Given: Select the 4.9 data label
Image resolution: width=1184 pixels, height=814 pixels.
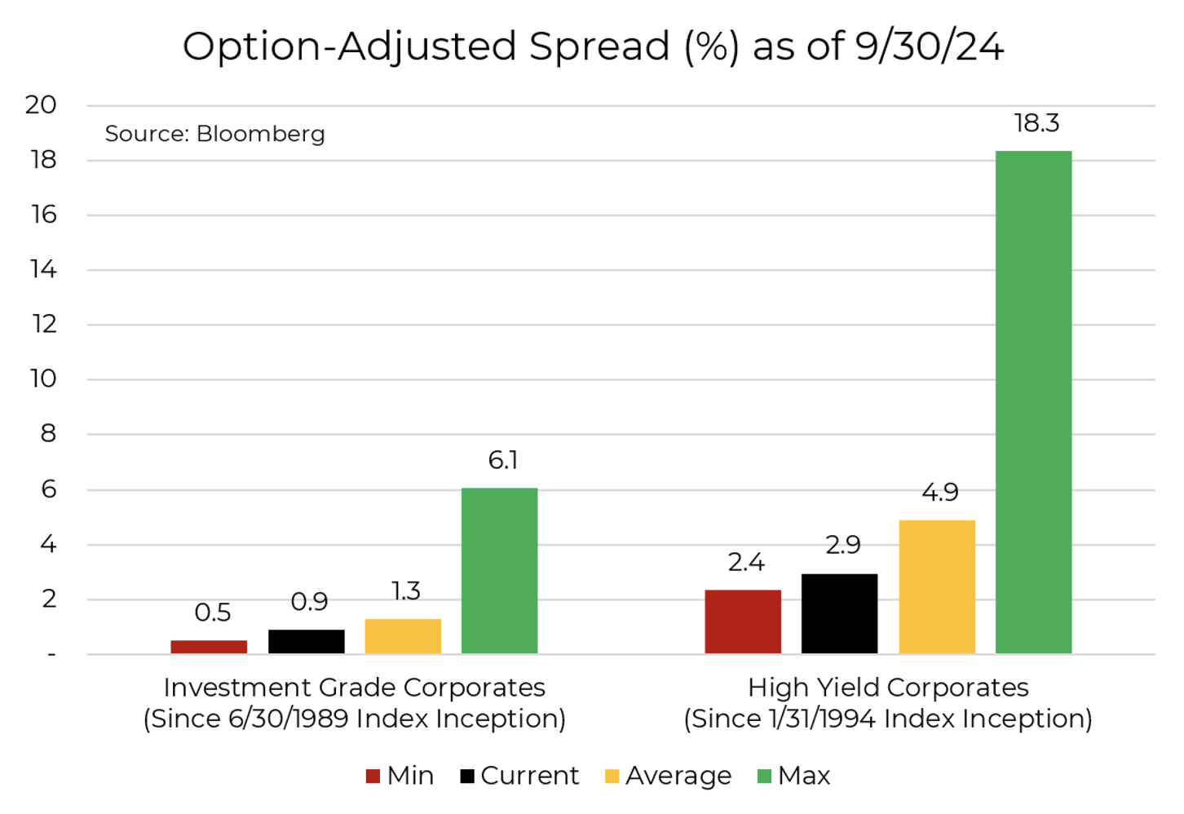Looking at the screenshot, I should (939, 493).
